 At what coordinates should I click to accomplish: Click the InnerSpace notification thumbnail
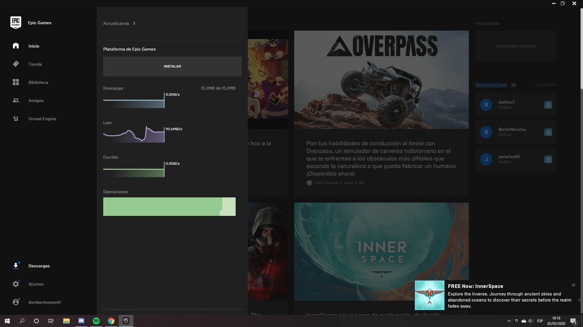(x=429, y=295)
